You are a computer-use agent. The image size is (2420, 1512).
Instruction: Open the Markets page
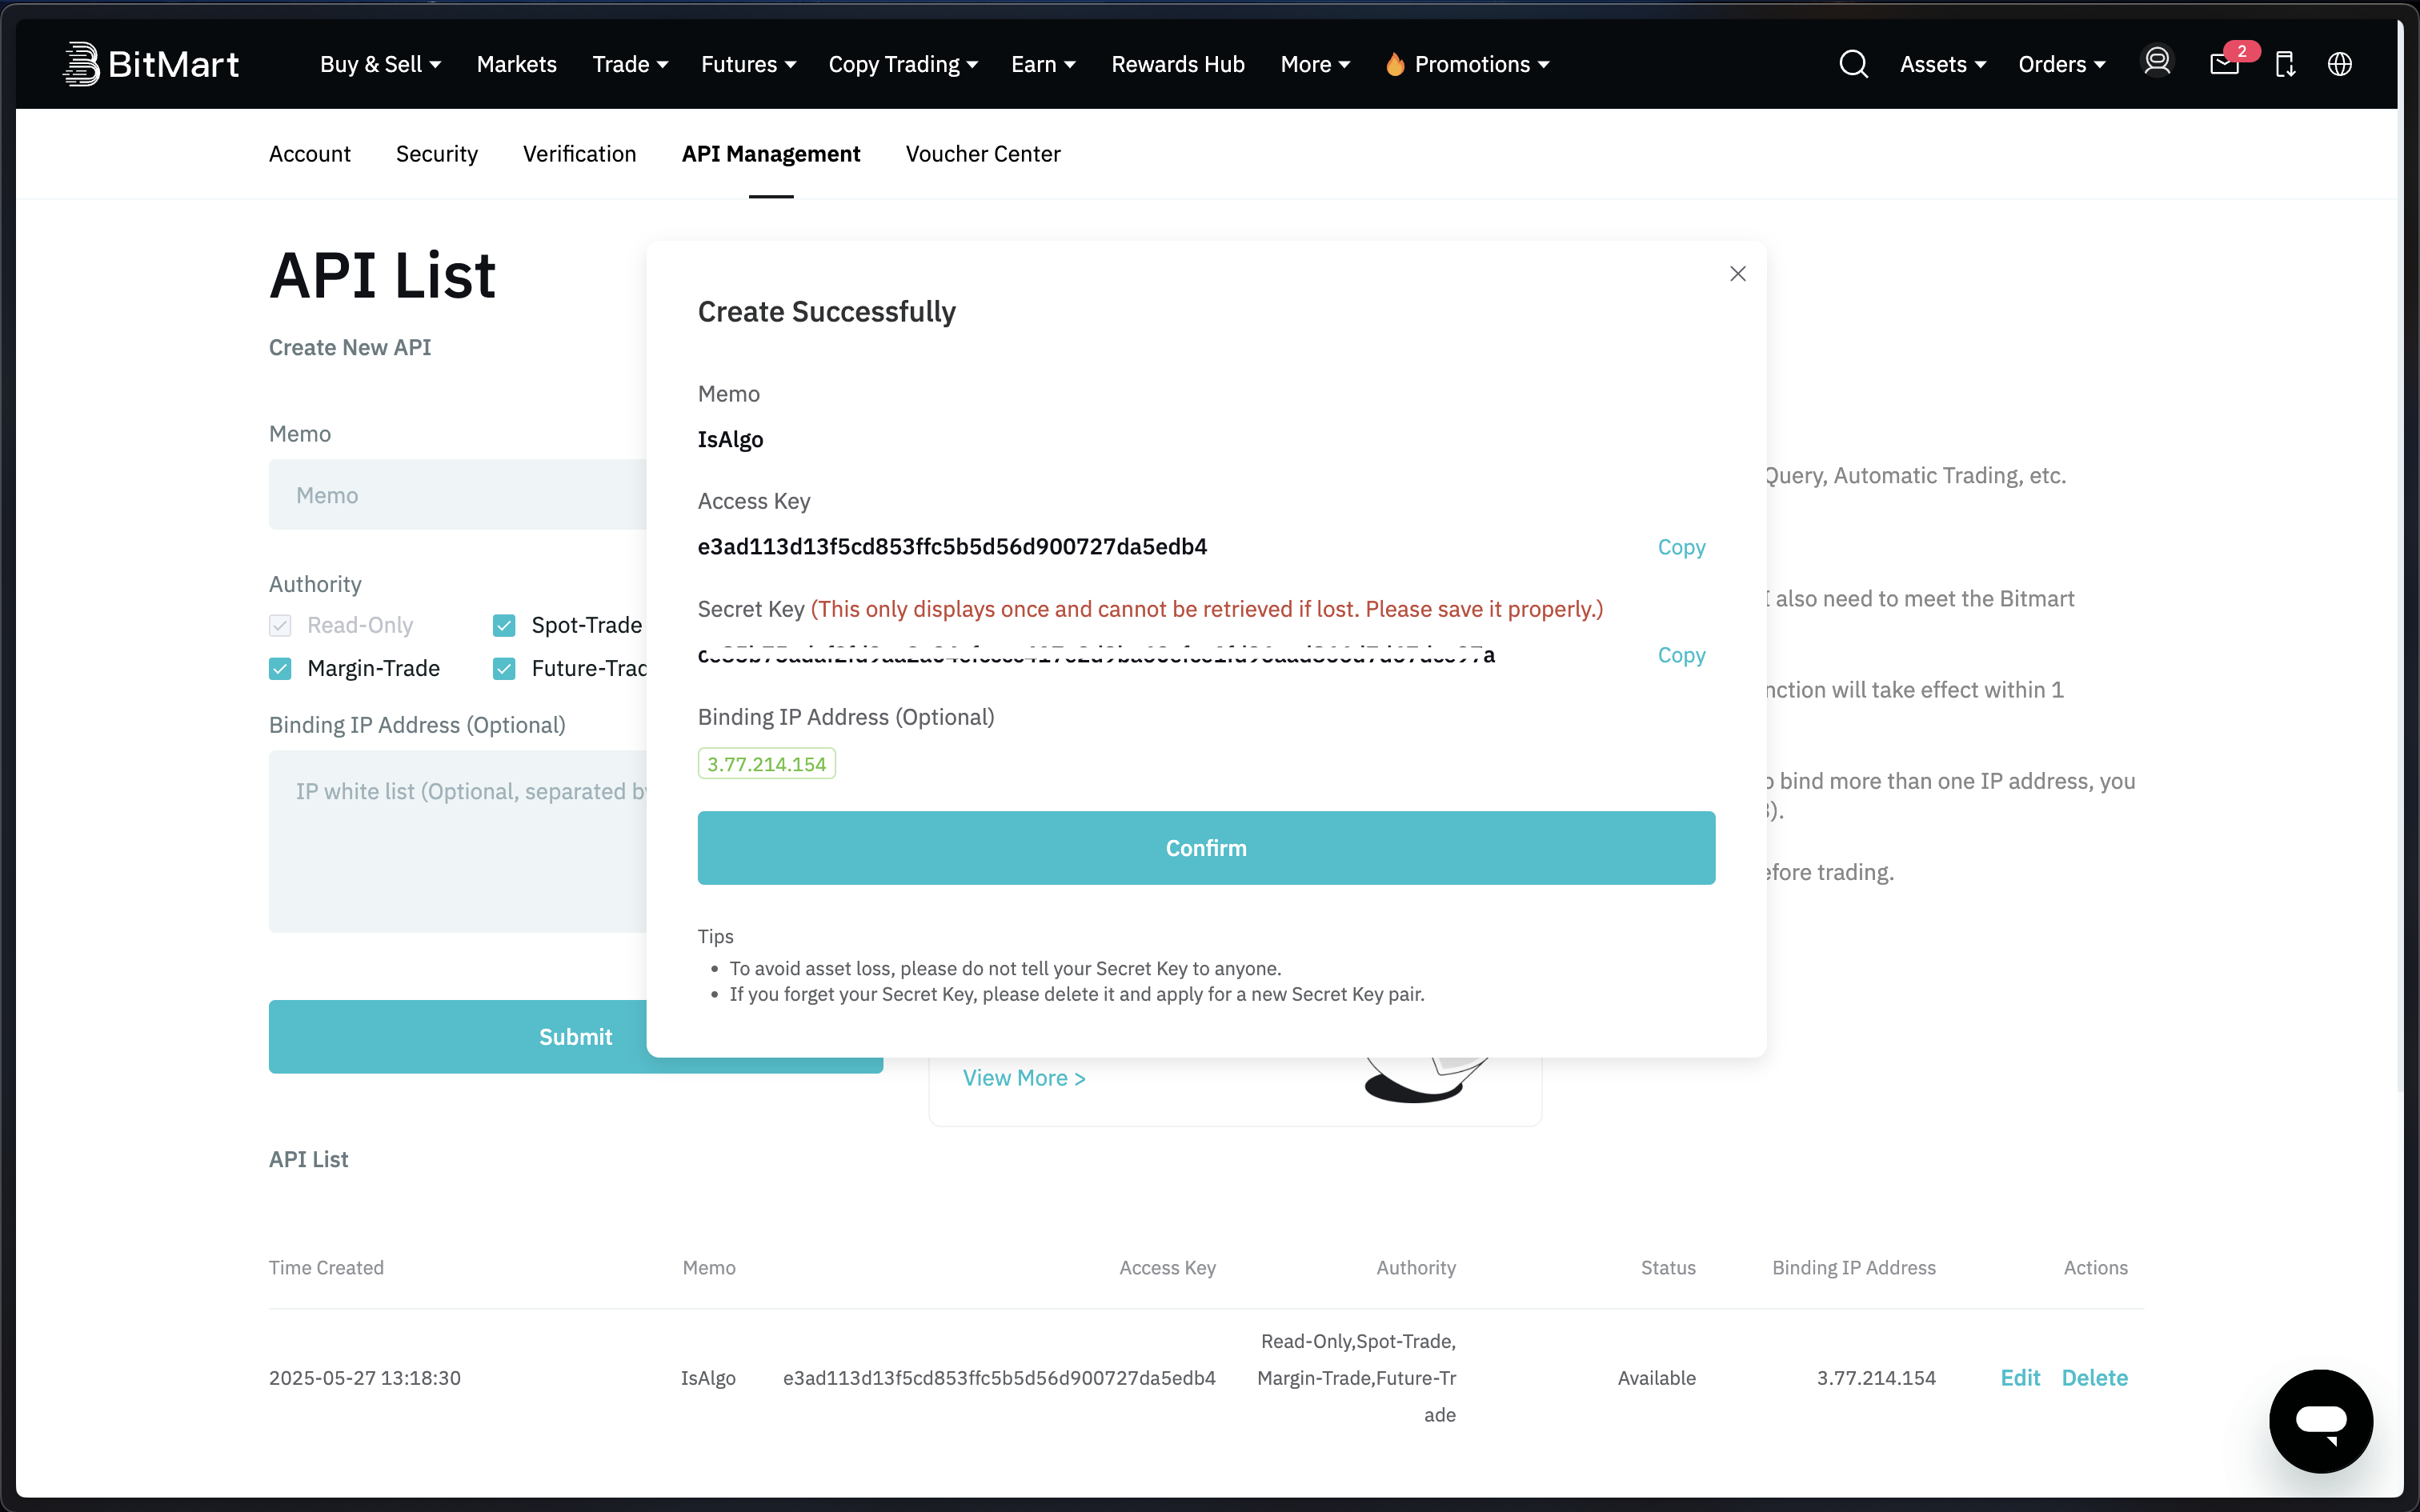click(x=516, y=64)
